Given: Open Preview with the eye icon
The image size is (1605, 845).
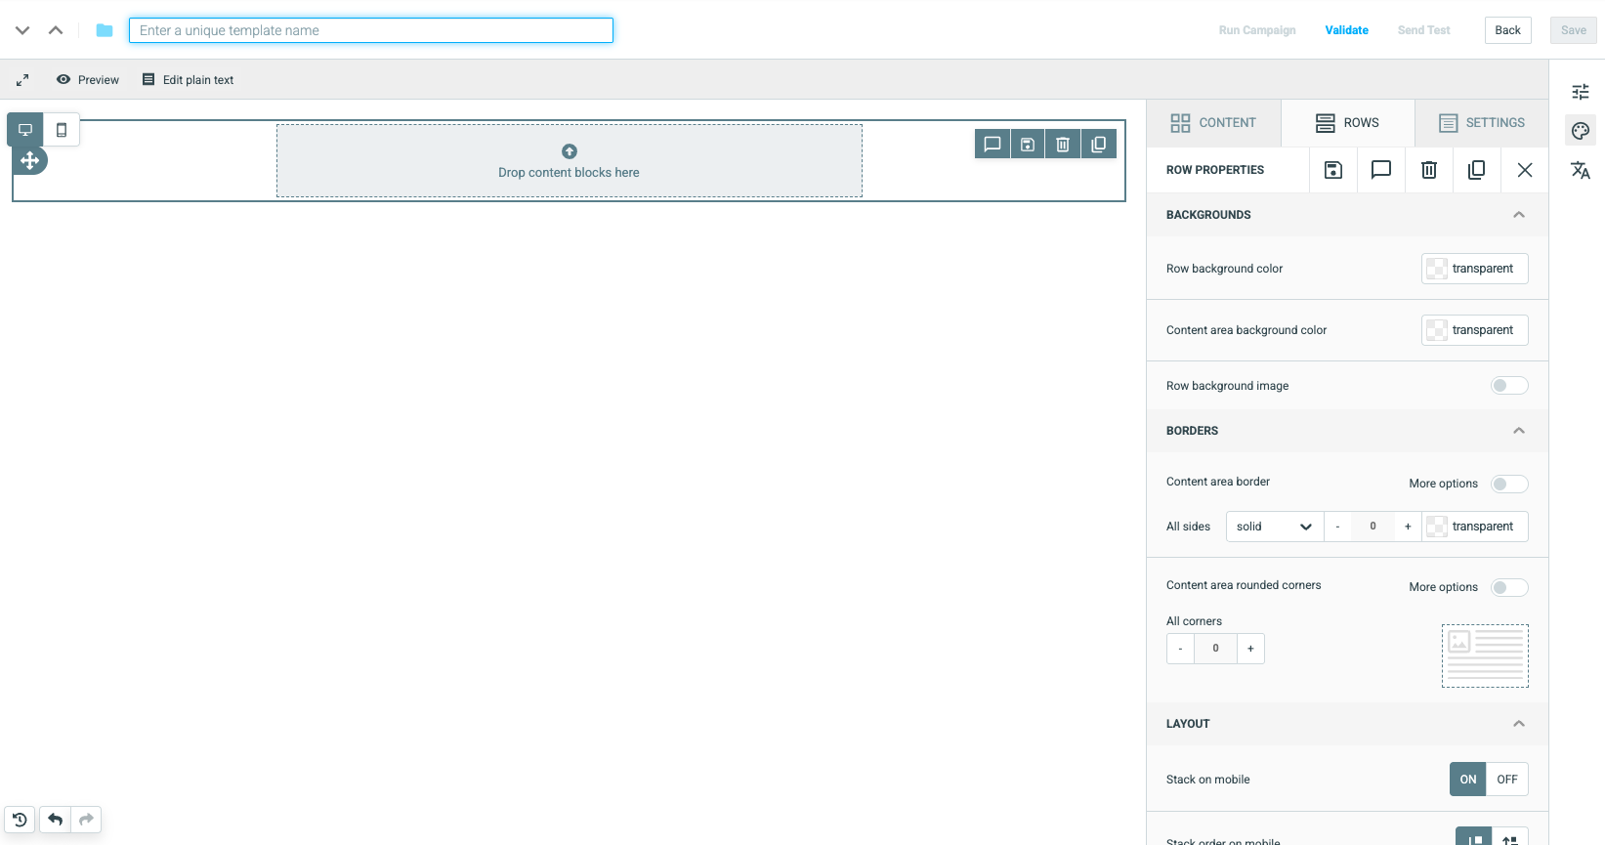Looking at the screenshot, I should pyautogui.click(x=88, y=80).
